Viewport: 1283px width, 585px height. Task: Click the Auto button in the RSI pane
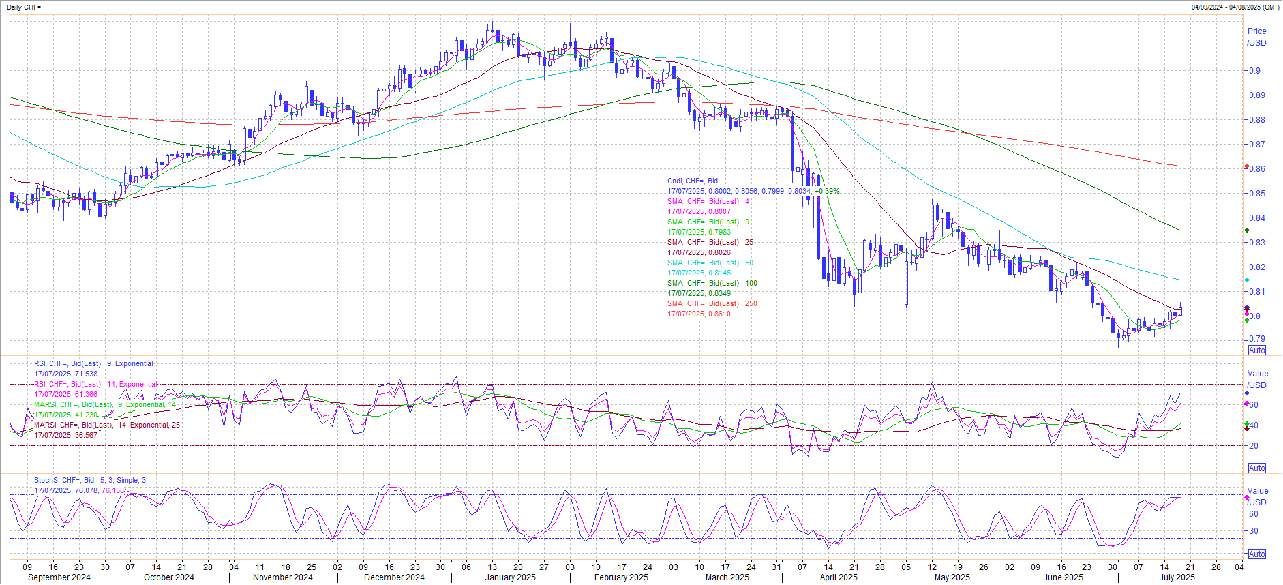click(1257, 468)
